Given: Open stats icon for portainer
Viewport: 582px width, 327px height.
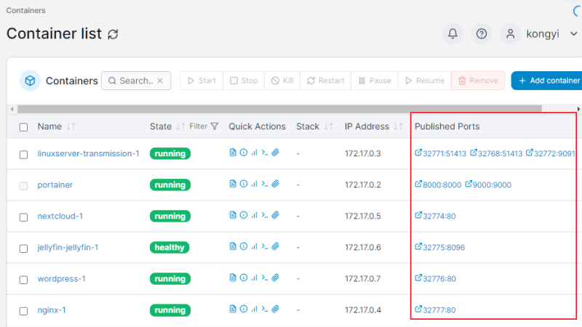Looking at the screenshot, I should coord(254,184).
